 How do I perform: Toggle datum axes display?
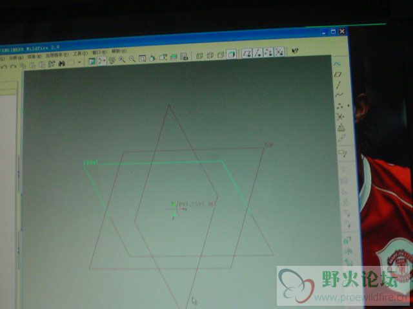(258, 53)
